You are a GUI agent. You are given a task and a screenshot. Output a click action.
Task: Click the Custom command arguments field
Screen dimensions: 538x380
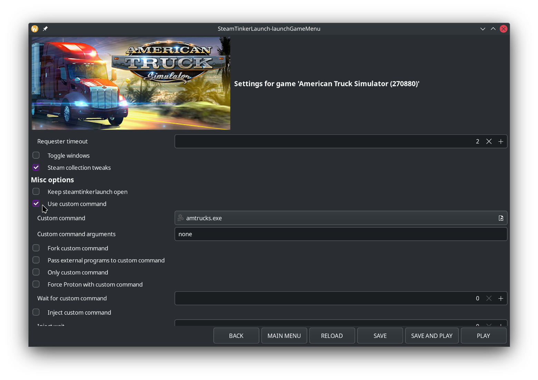(341, 234)
